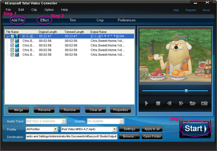Open the Trim tool
217x151 pixels.
pos(73,20)
